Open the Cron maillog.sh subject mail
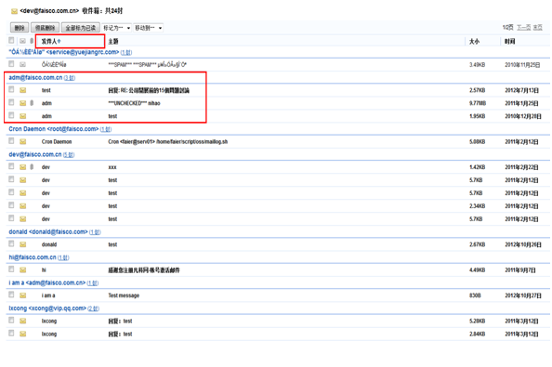Screen dimensions: 552x367 coord(167,142)
